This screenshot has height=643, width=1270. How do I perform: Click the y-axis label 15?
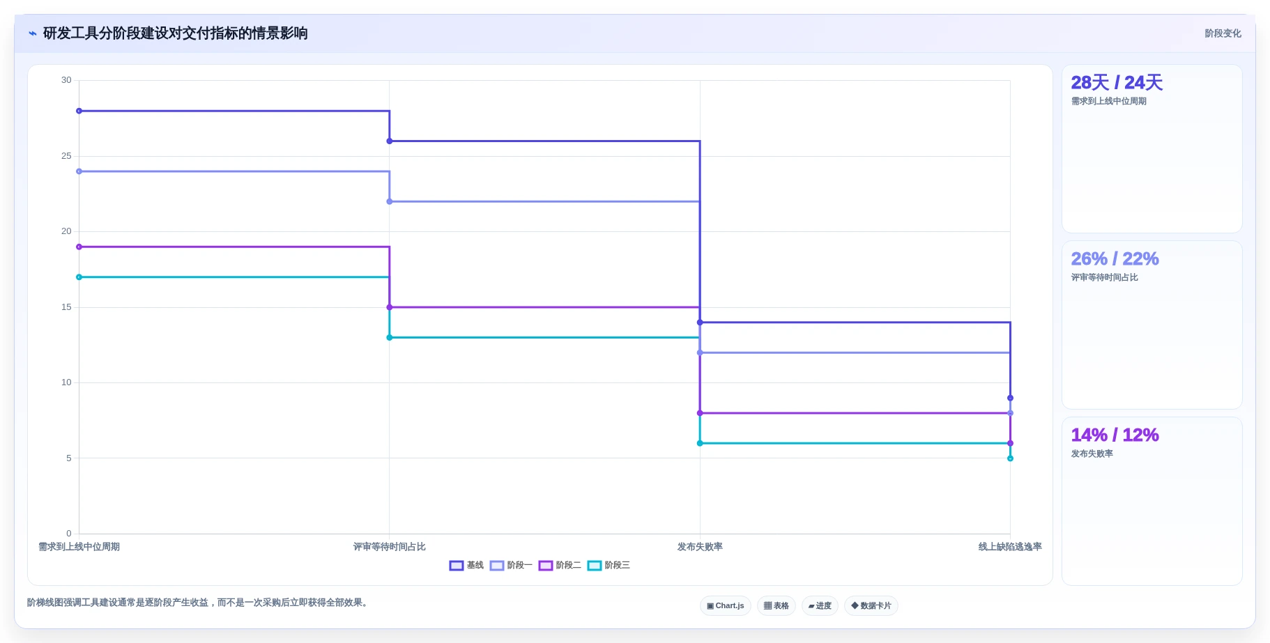click(x=66, y=307)
